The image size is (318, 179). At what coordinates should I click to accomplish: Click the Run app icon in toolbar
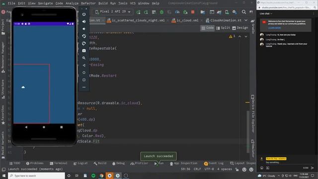139,12
